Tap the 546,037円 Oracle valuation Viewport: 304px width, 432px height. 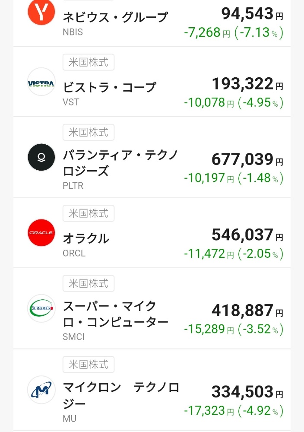click(x=247, y=235)
